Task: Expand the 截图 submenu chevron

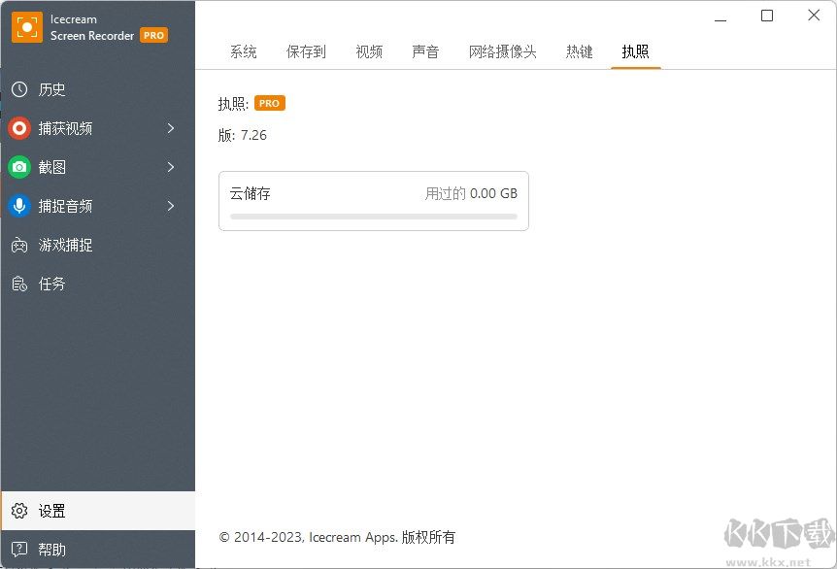Action: point(171,167)
